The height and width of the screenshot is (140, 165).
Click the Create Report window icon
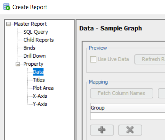7,7
